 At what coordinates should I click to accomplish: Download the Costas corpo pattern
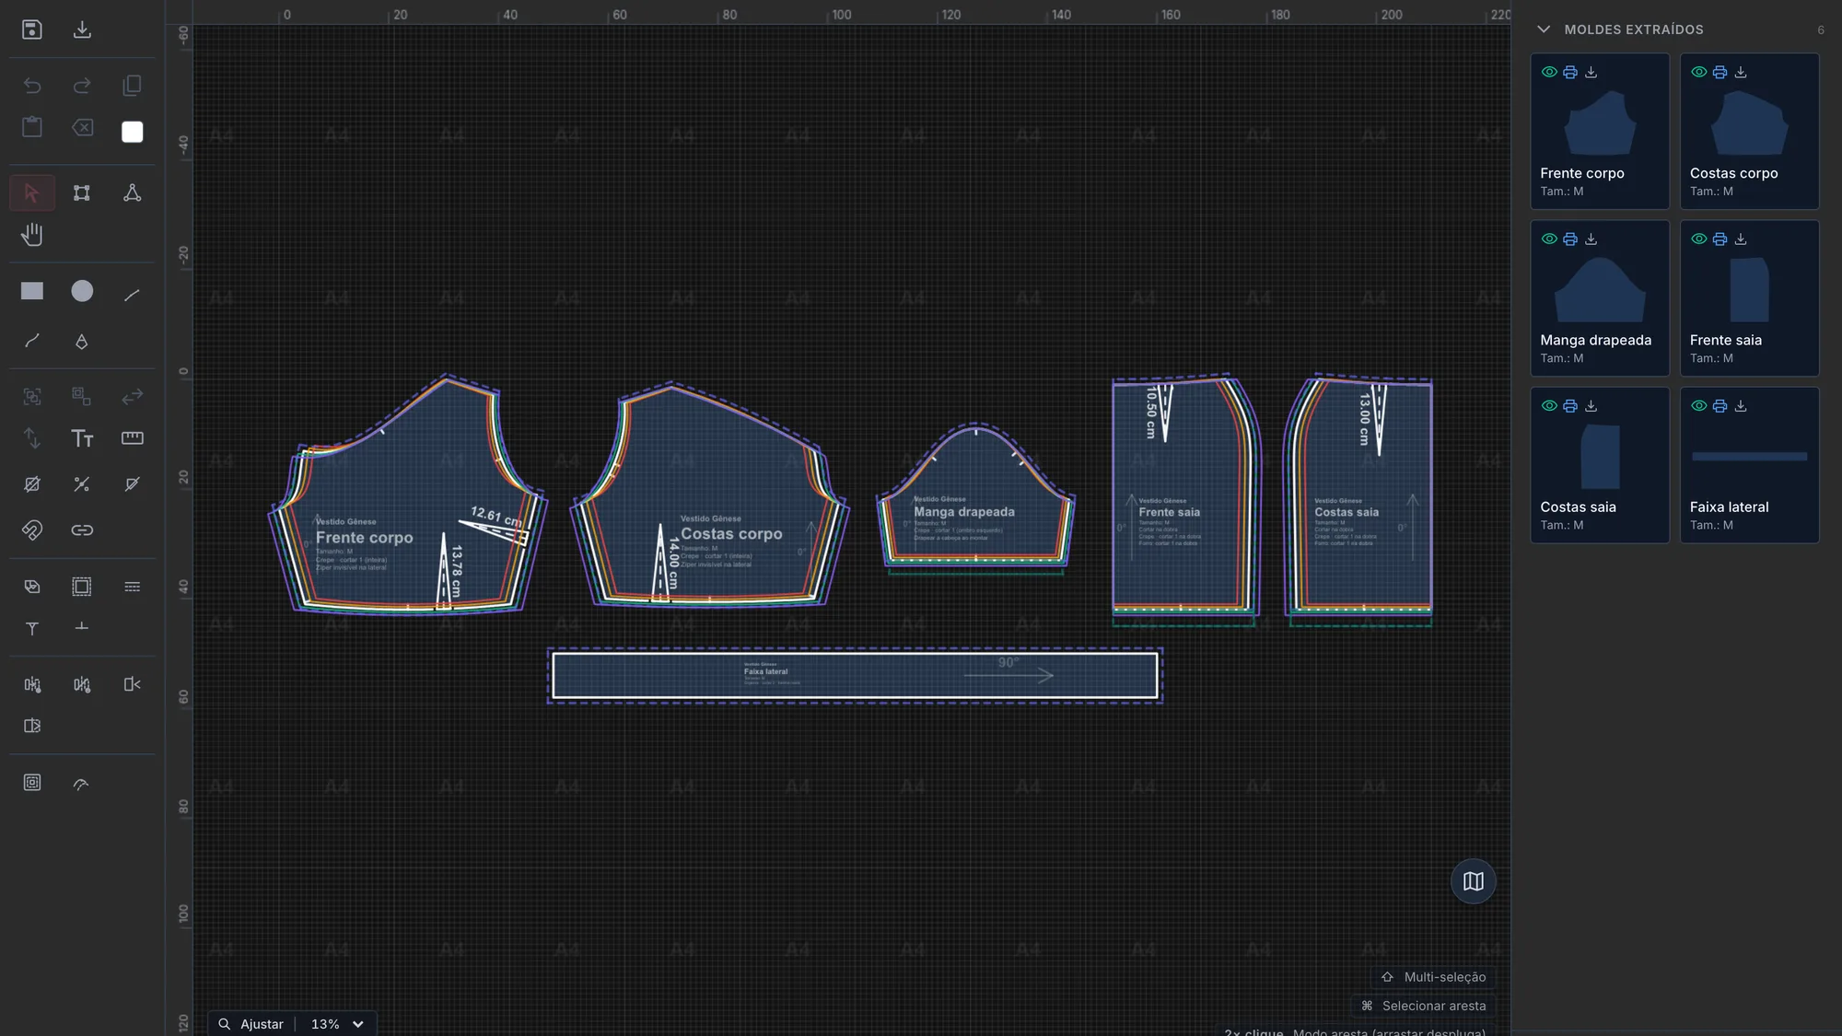pyautogui.click(x=1741, y=72)
